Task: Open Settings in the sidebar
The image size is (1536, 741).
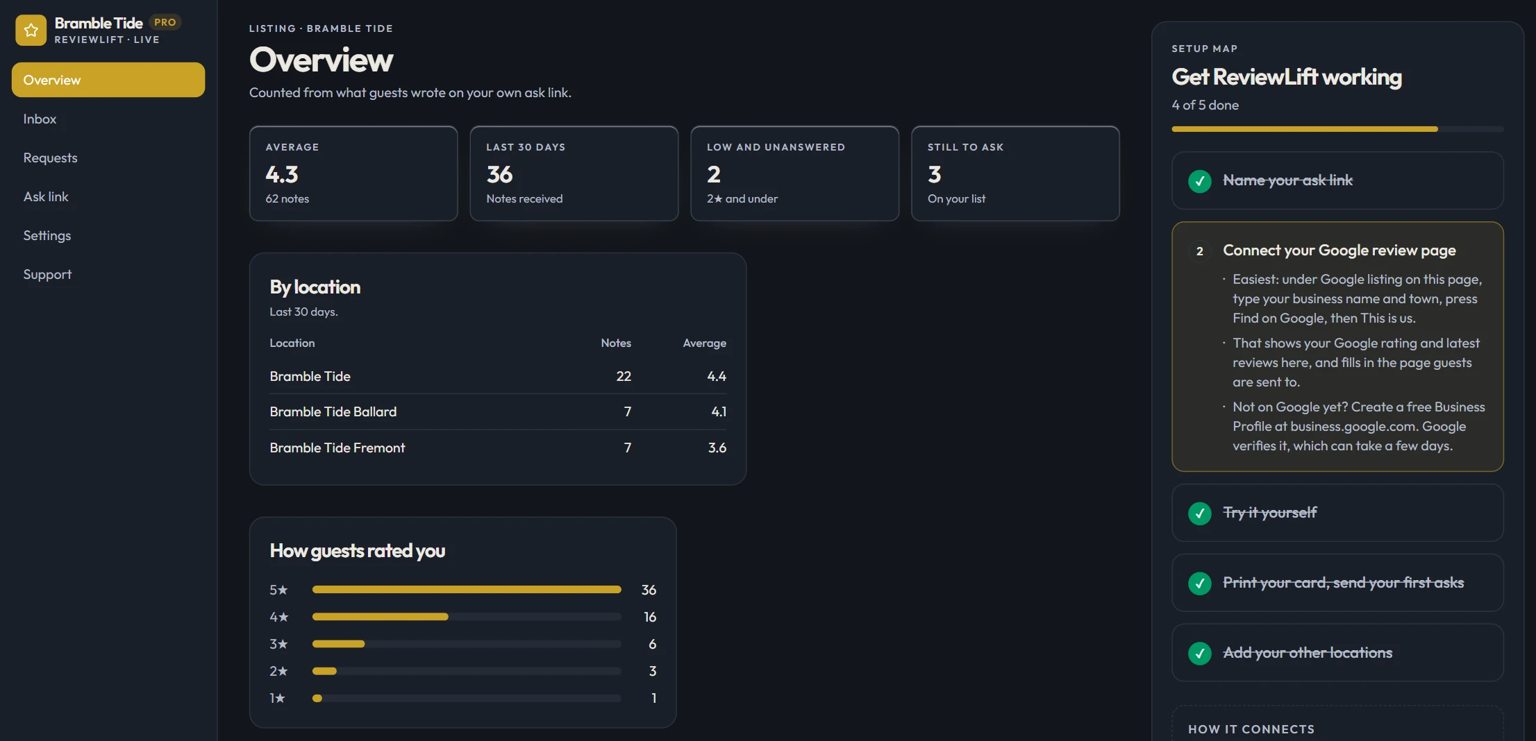Action: click(108, 235)
